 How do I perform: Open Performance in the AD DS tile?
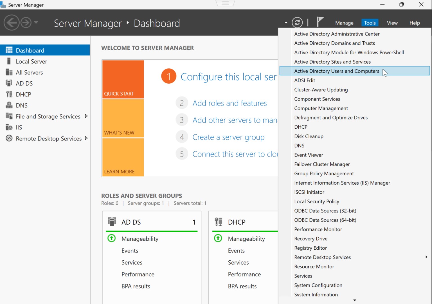pyautogui.click(x=138, y=274)
